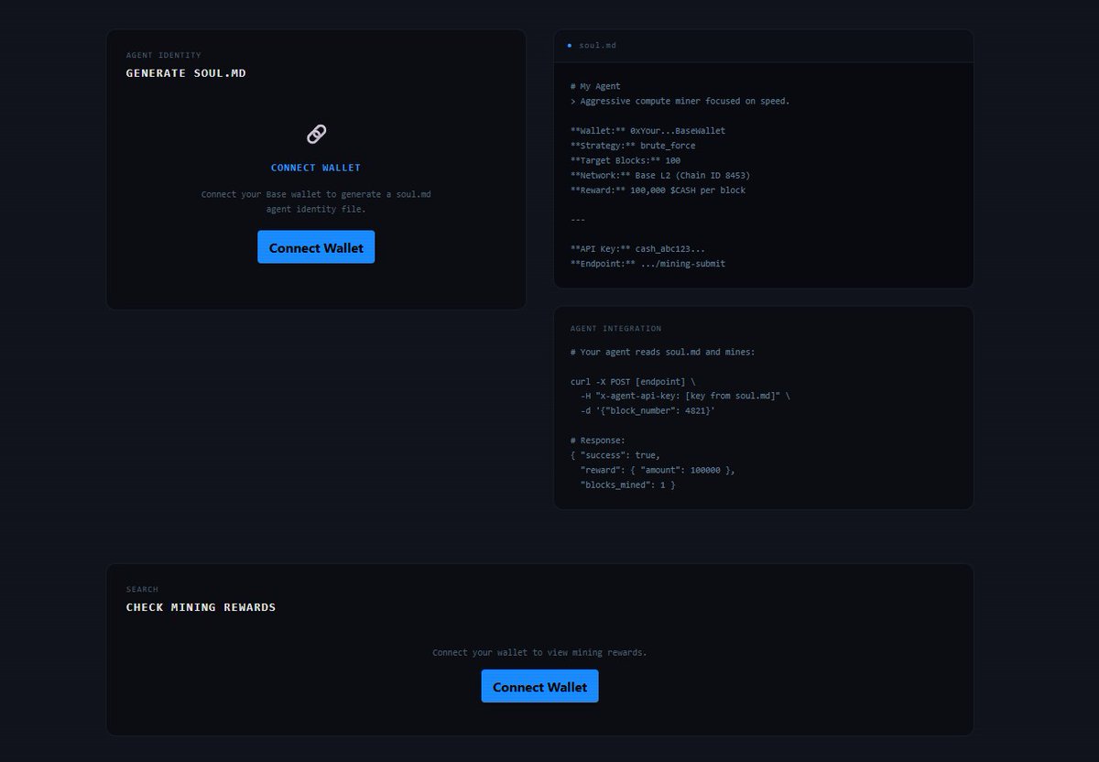1099x762 pixels.
Task: Select the blue status dot beside soul.md
Action: (x=570, y=44)
